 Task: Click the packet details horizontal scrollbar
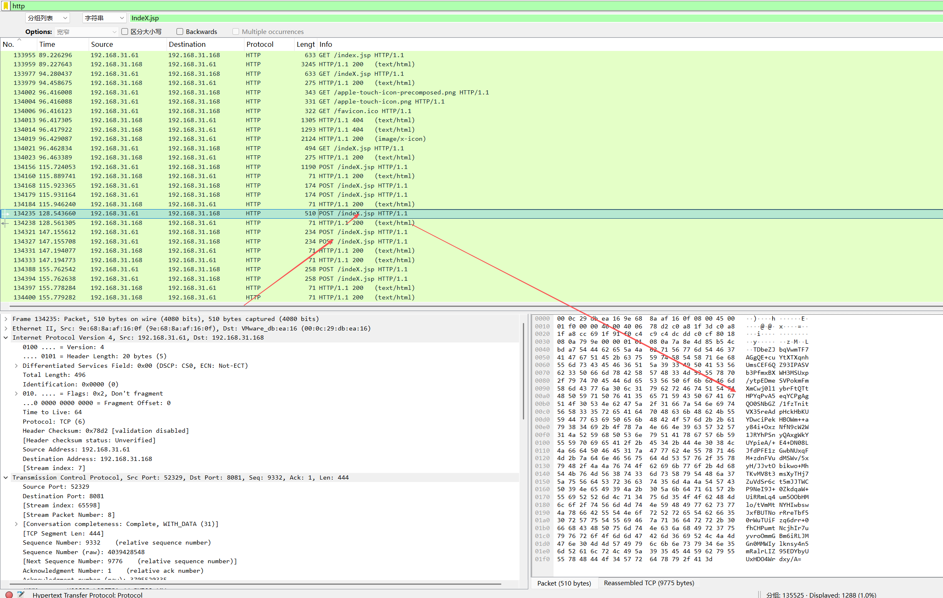(255, 584)
